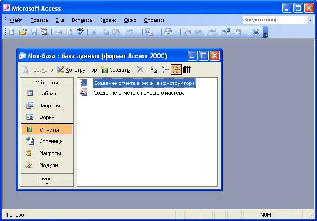317x221 pixels.
Task: Click the Cut scissors icon
Action: [94, 32]
